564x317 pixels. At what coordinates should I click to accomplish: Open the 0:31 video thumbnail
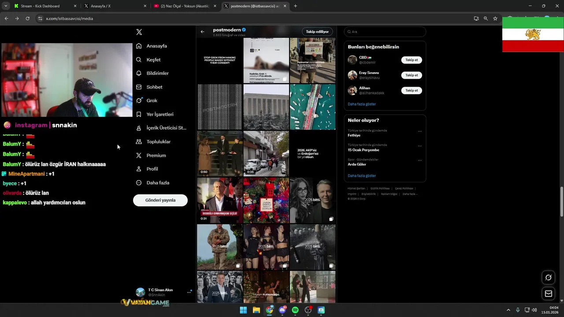(x=220, y=200)
